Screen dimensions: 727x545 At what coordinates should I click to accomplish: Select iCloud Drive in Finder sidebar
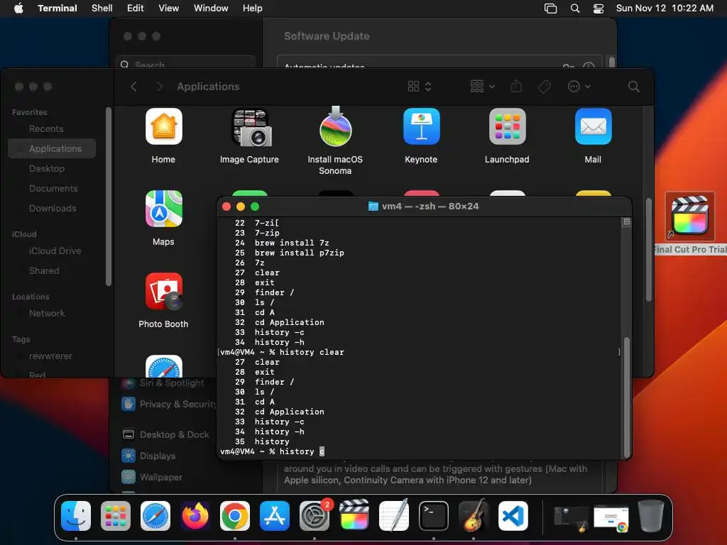(55, 251)
